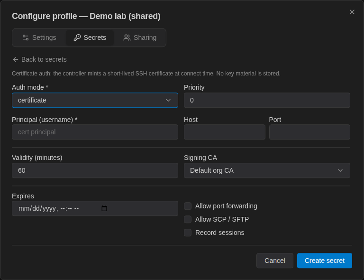Click the back arrow icon

(16, 59)
